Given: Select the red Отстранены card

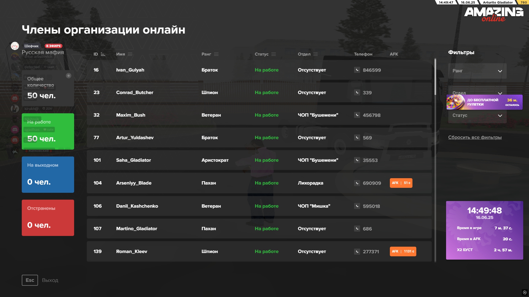Looking at the screenshot, I should [x=48, y=218].
